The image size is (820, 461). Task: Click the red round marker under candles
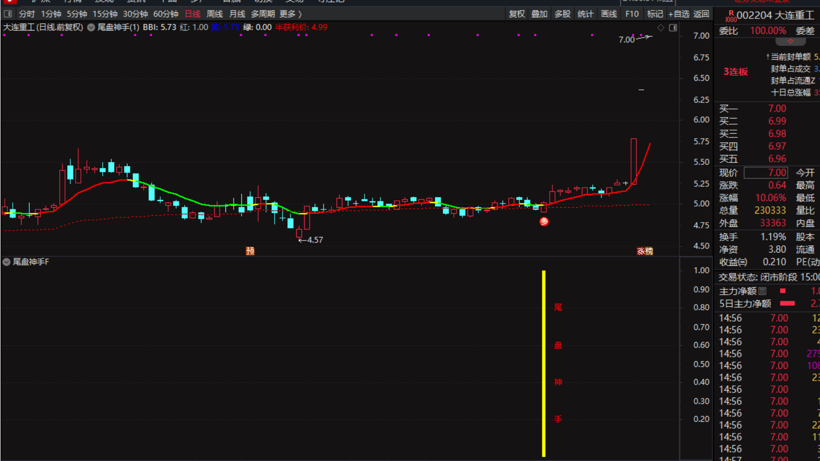tap(544, 222)
